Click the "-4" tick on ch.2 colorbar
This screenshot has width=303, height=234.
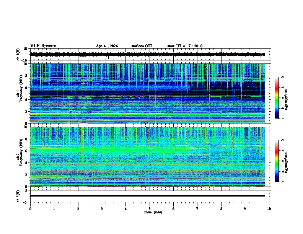(x=282, y=151)
